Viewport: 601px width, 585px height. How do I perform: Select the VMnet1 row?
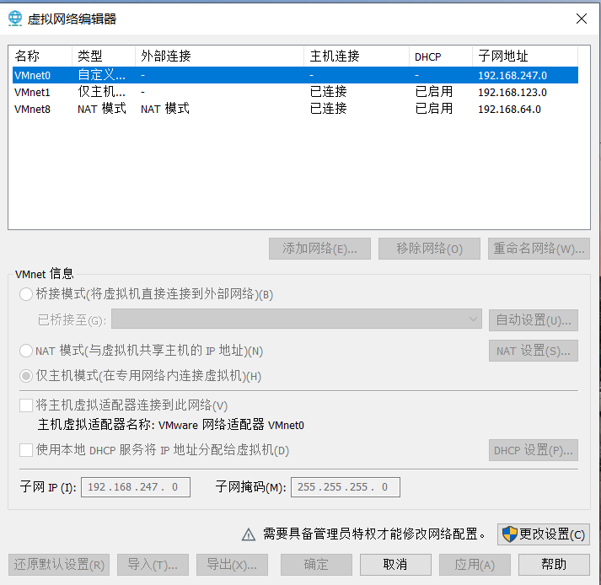(295, 92)
